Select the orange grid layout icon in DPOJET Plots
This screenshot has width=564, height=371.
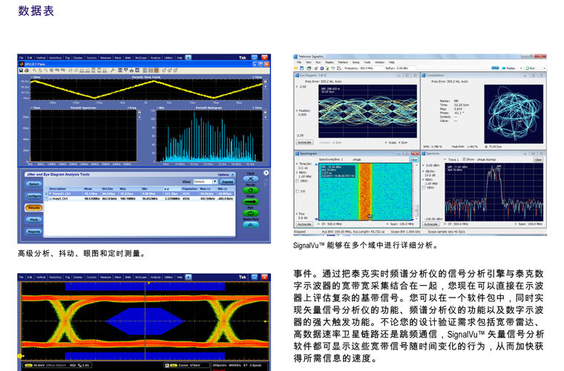[157, 70]
